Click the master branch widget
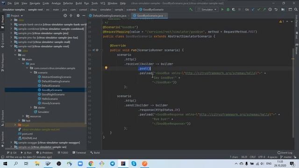This screenshot has height=168, width=299. pyautogui.click(x=286, y=157)
